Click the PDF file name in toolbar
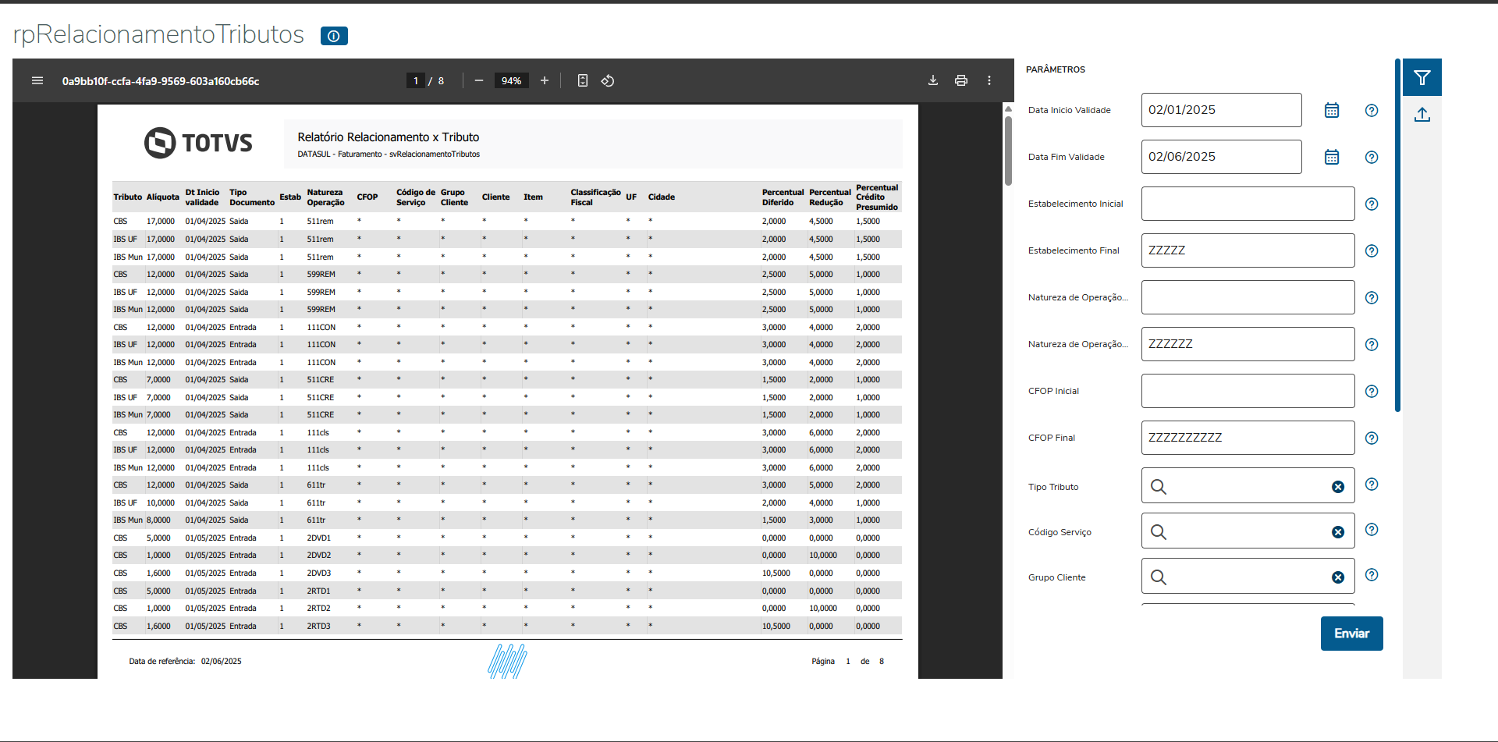Screen dimensions: 1498x742 click(x=161, y=81)
